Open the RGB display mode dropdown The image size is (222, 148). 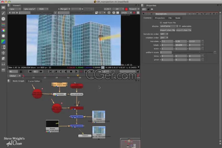pos(42,9)
